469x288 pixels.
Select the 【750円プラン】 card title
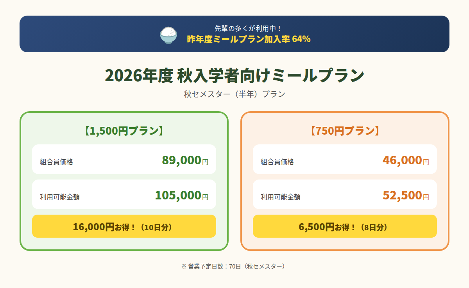pyautogui.click(x=345, y=131)
